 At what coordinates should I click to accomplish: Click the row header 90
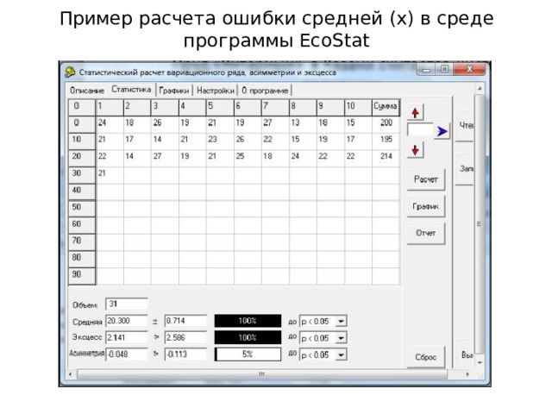pyautogui.click(x=82, y=275)
